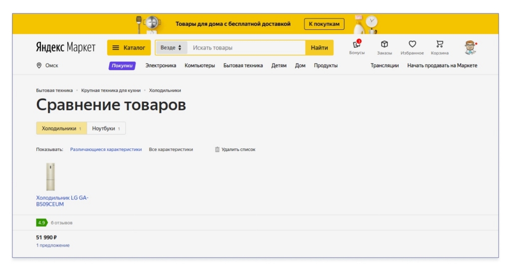This screenshot has width=511, height=271.
Task: Open the Продукты category
Action: [x=325, y=65]
